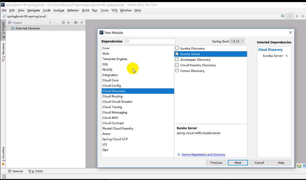The image size is (306, 180).
Task: Toggle tool window bars icon
Action: (x=4, y=177)
